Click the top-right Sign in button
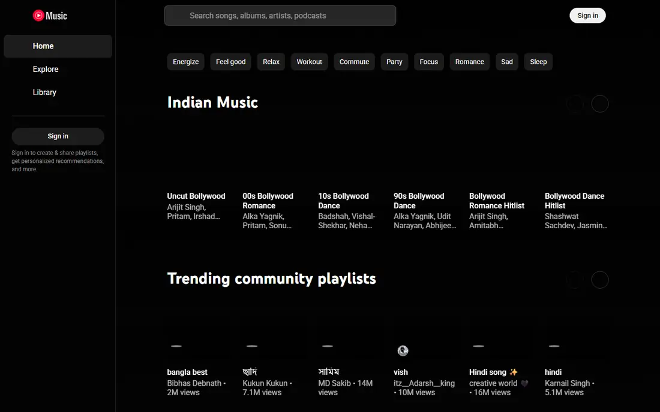 click(x=587, y=16)
